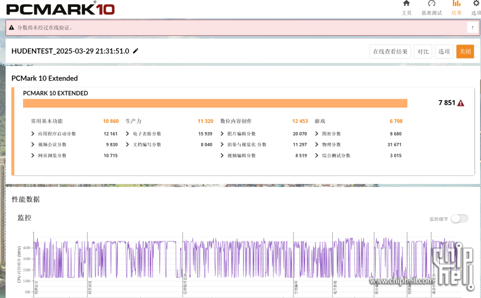Click the 性能数据 section heading
This screenshot has height=298, width=481.
(x=26, y=199)
